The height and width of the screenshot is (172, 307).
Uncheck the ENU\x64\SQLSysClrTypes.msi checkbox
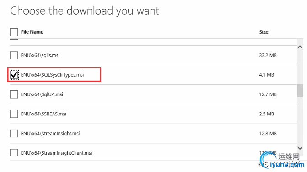pos(14,75)
